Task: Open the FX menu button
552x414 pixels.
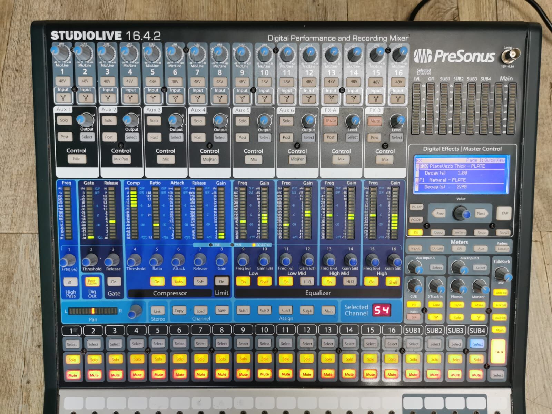Action: [x=416, y=233]
